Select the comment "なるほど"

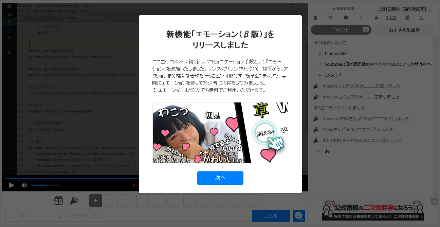(333, 75)
